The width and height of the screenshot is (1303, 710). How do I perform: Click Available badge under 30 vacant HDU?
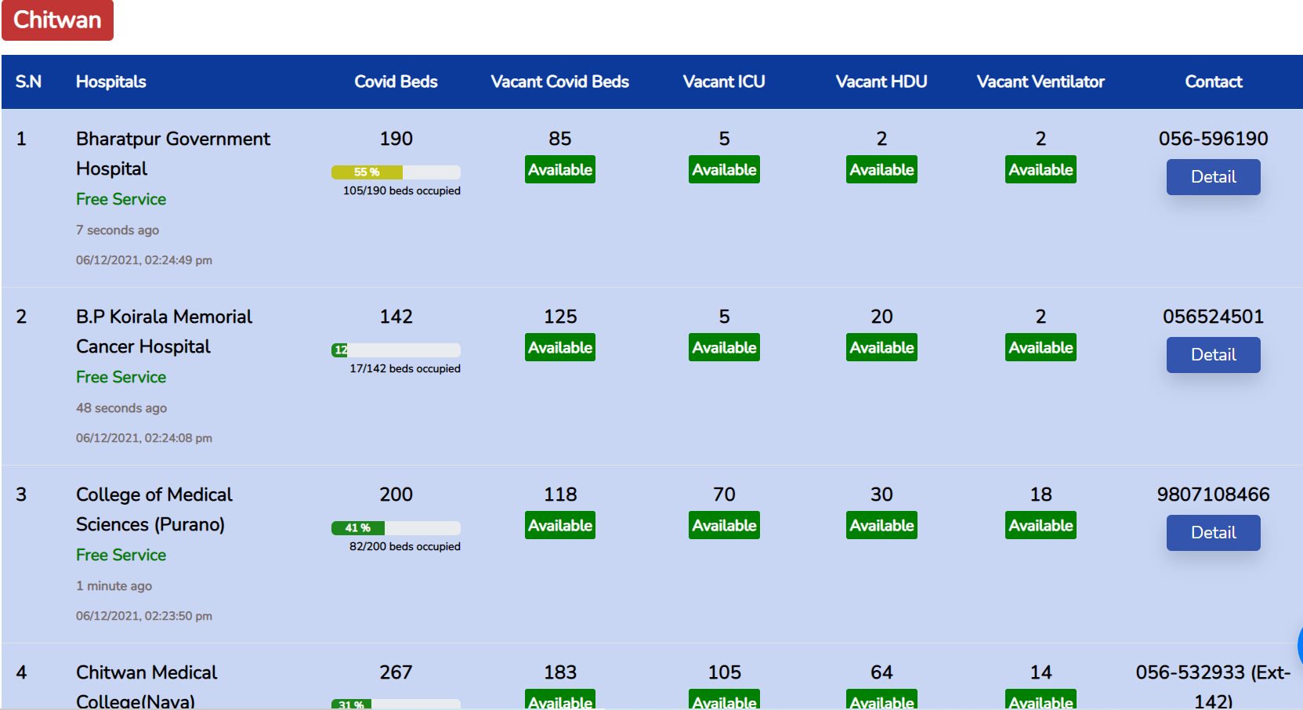pos(882,526)
